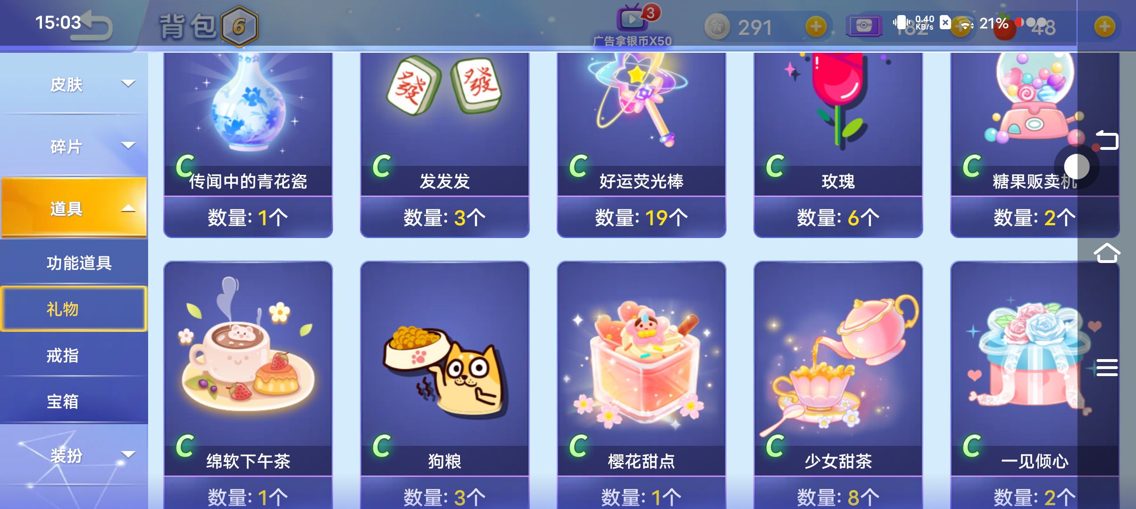Tap the level 6 hexagon badge
1136x509 pixels.
tap(239, 26)
